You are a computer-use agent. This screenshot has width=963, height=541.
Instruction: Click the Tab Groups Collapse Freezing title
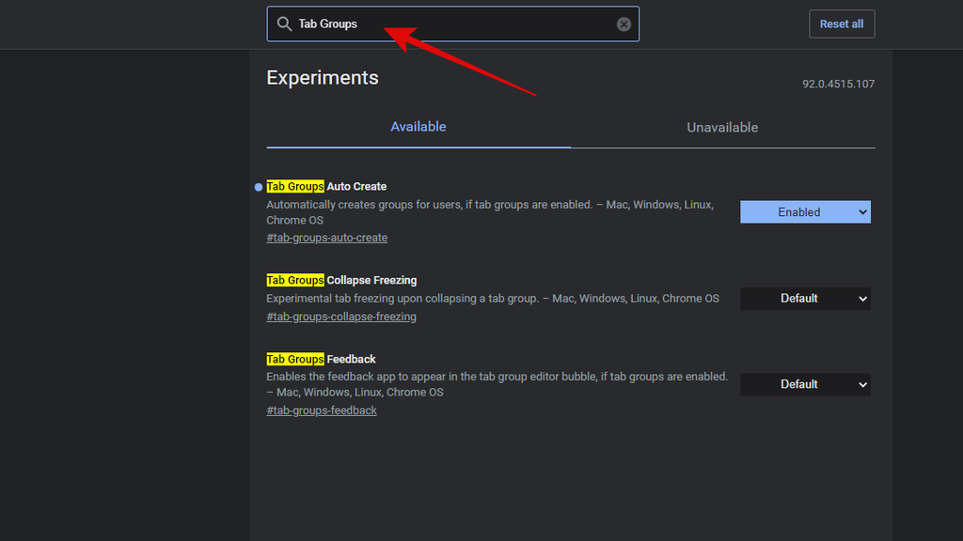[x=341, y=280]
